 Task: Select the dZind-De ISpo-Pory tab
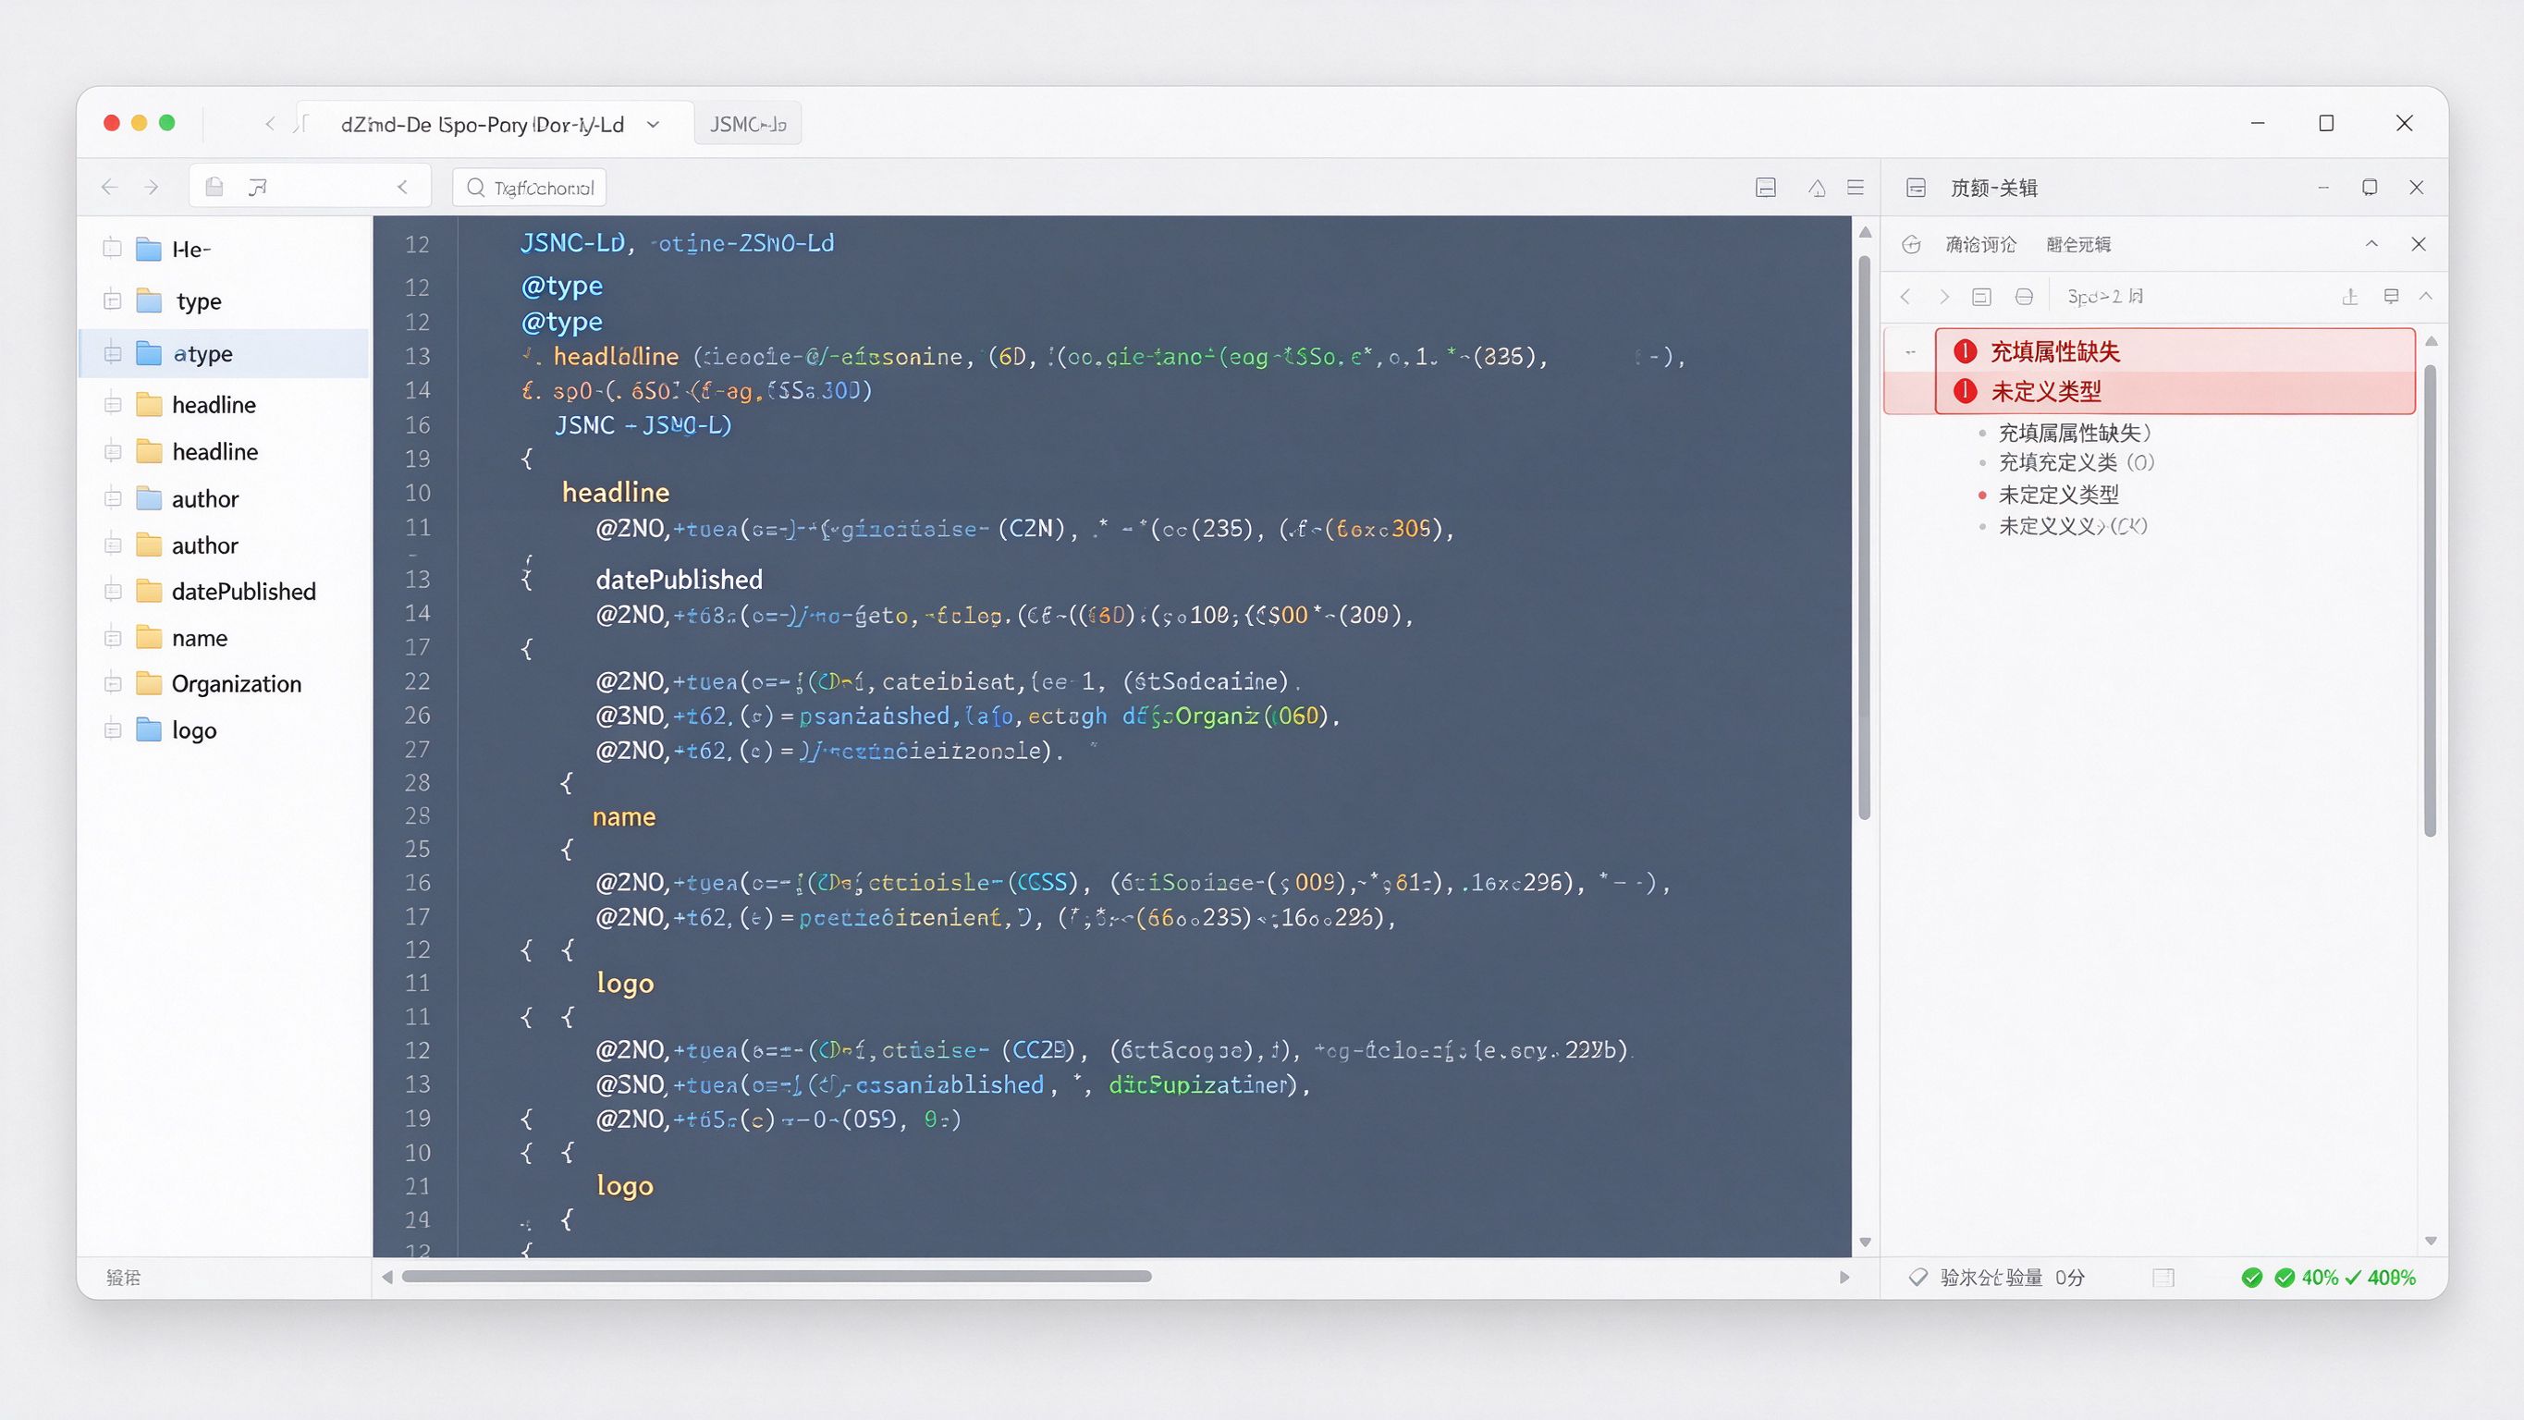click(494, 124)
